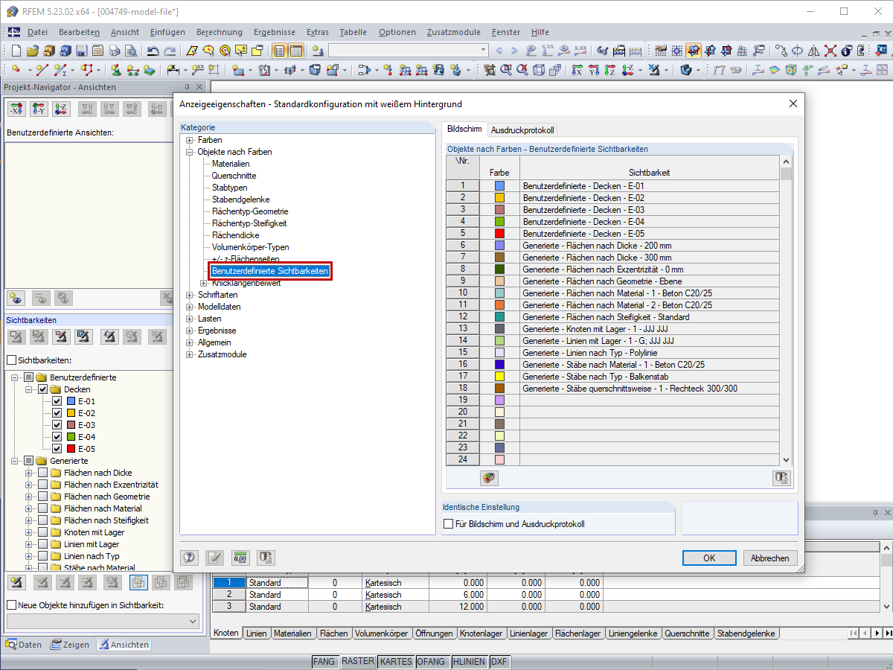
Task: Expand the Zusatzmodule category node
Action: tap(190, 354)
